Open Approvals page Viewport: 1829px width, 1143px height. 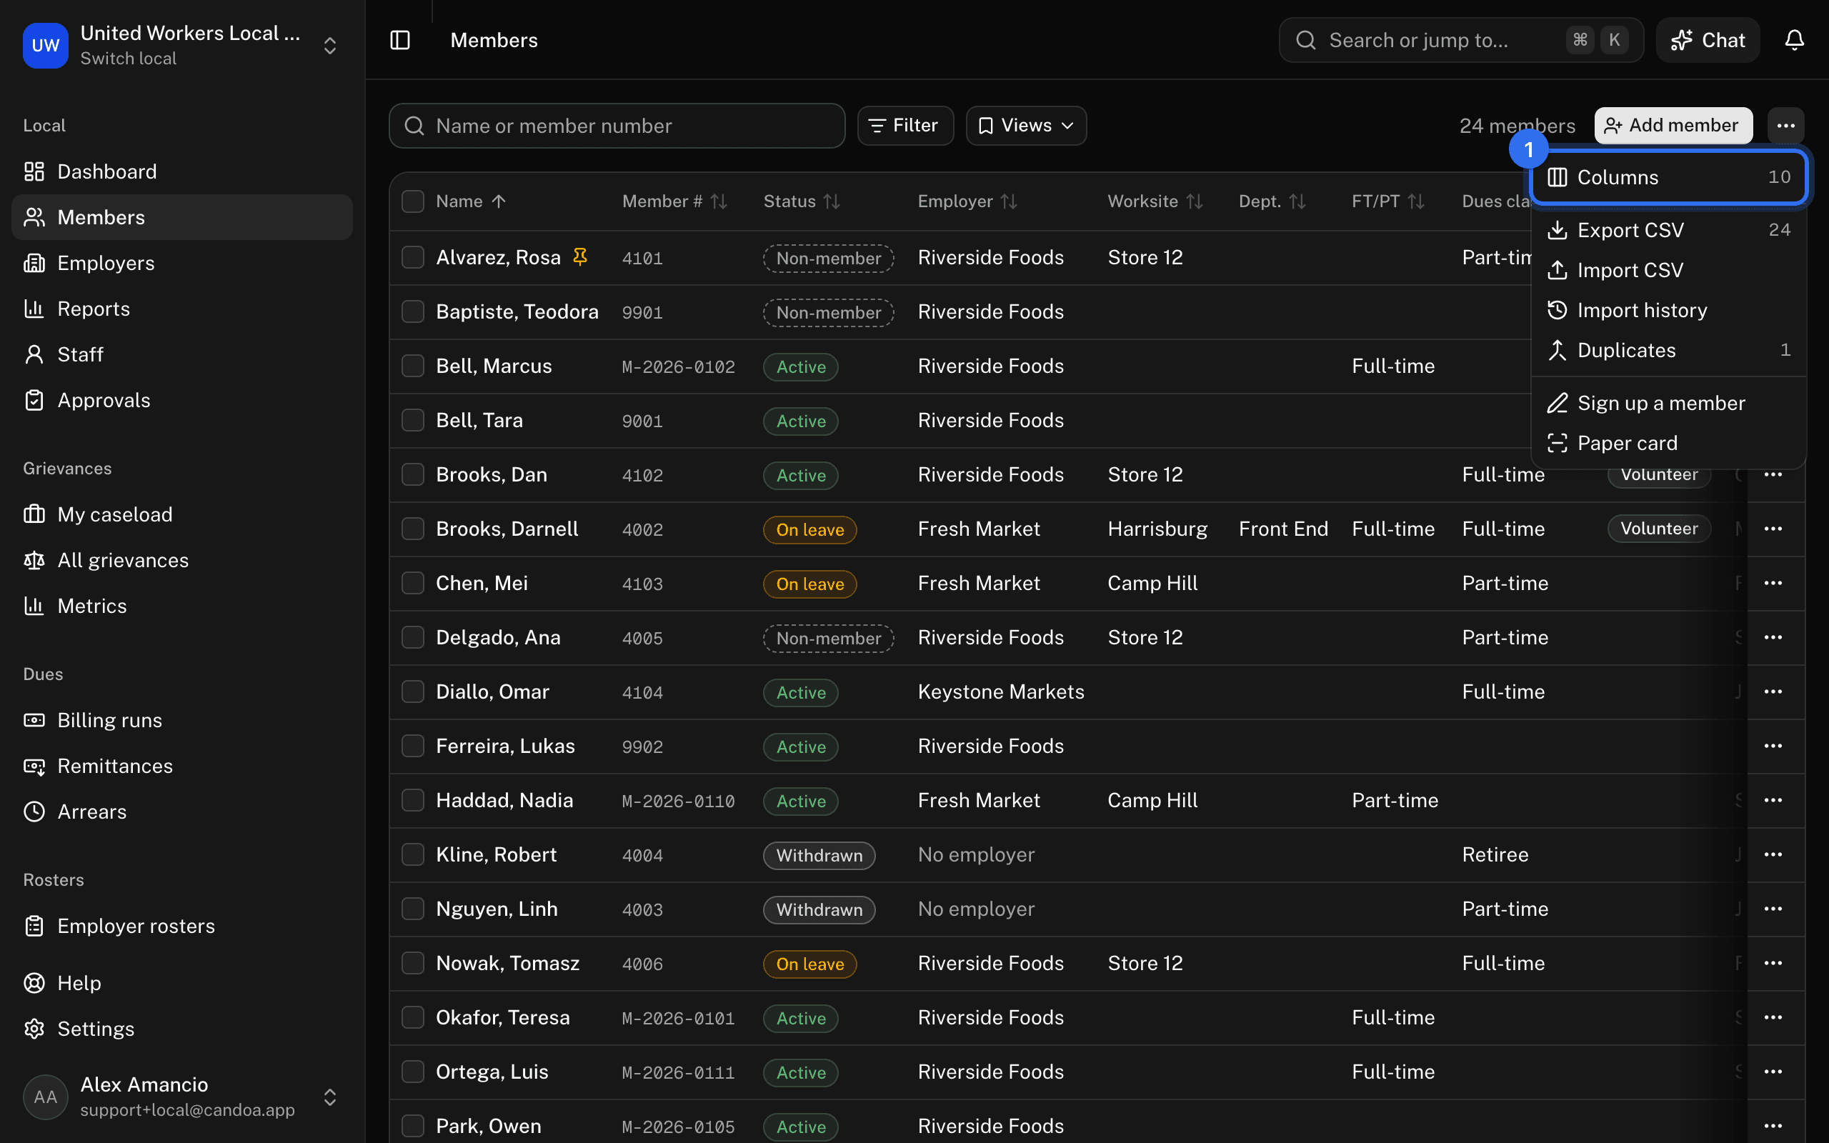(182, 400)
